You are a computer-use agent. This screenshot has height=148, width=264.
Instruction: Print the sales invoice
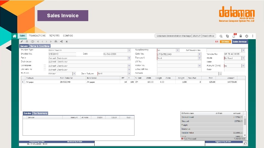click(56, 41)
